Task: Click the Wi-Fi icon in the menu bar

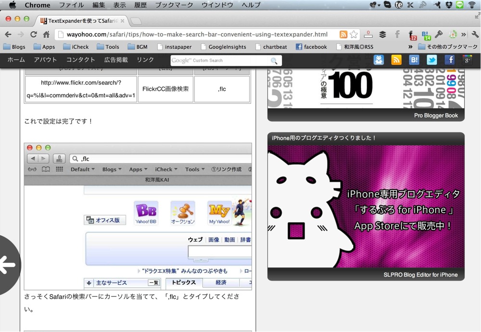Action: (x=472, y=5)
